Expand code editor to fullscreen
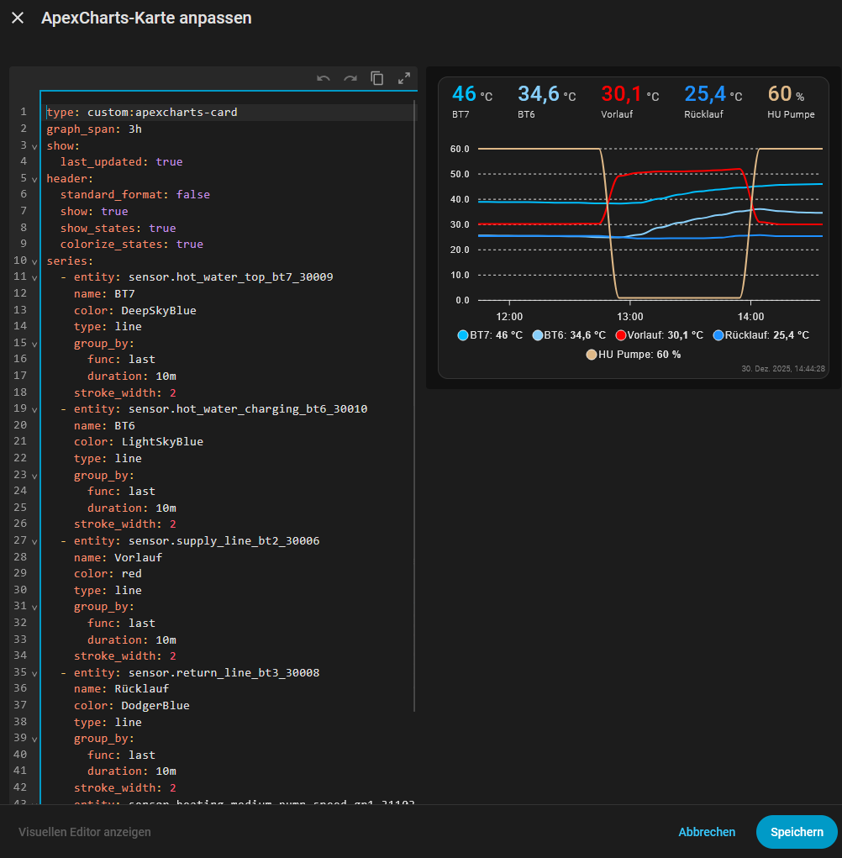 [404, 78]
